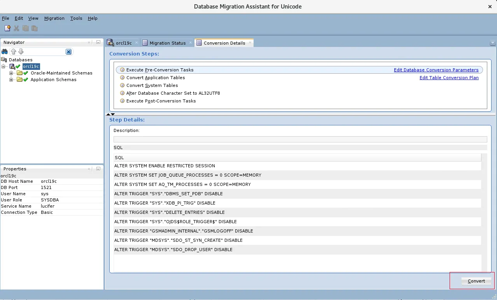Open the Edit Table Conversion Plan link

click(x=449, y=78)
